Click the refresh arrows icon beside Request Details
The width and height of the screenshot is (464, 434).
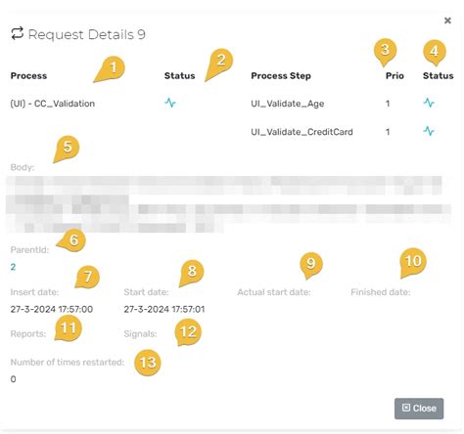click(x=17, y=33)
